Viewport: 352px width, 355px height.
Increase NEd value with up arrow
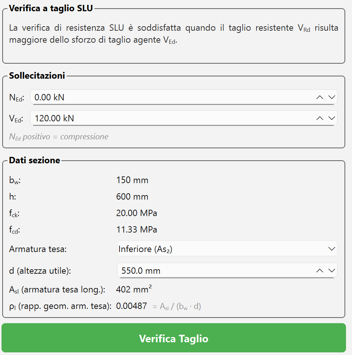tap(319, 97)
